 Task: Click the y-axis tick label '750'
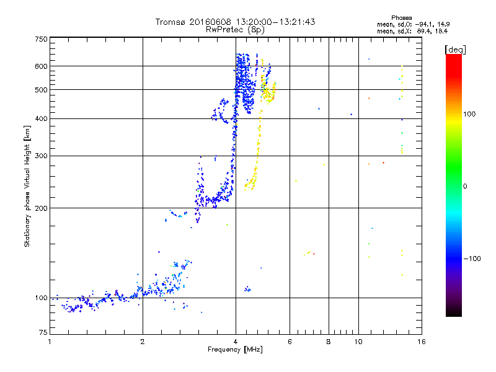(x=41, y=39)
